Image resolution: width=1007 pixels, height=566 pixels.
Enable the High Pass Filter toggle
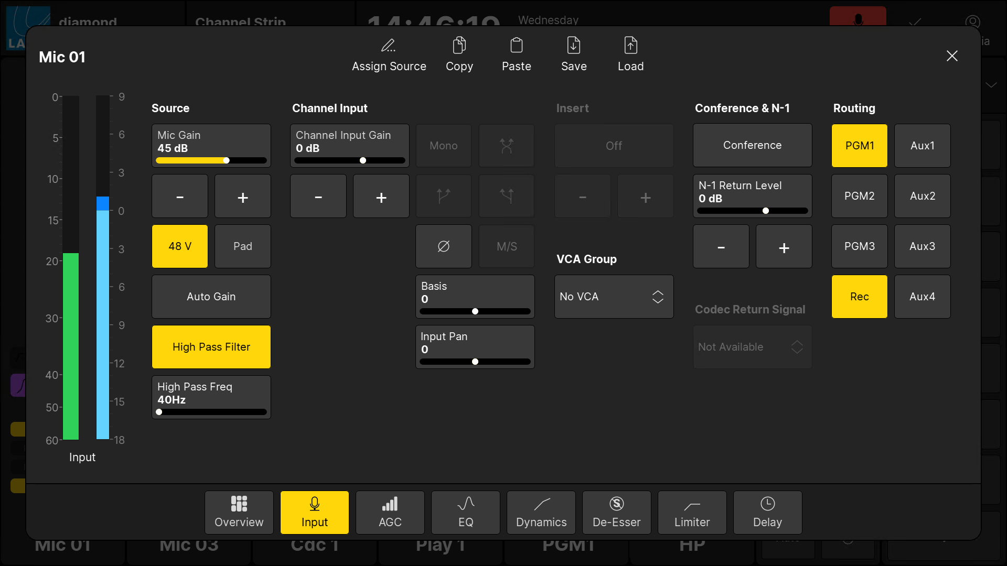(x=210, y=347)
